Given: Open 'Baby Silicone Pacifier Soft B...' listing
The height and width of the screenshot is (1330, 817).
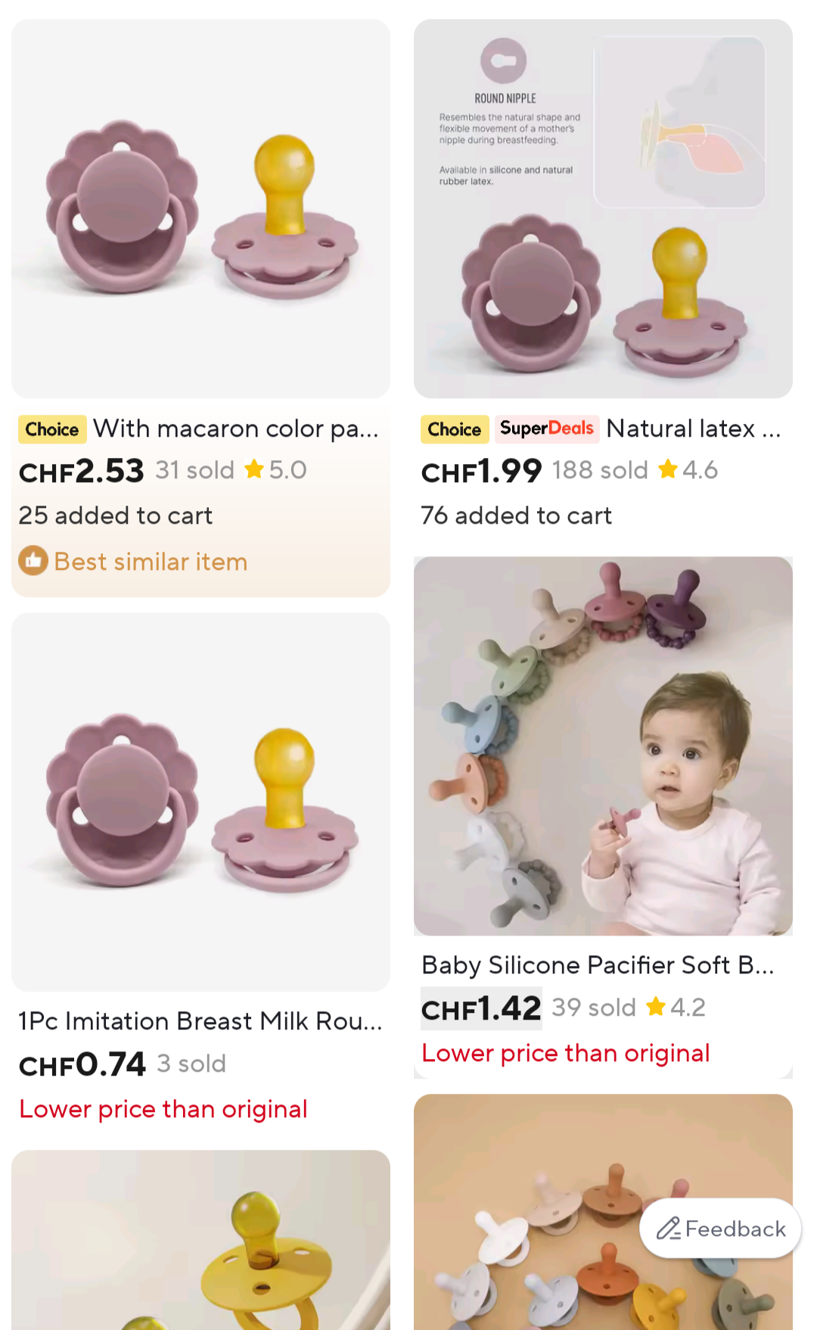Looking at the screenshot, I should pyautogui.click(x=598, y=965).
